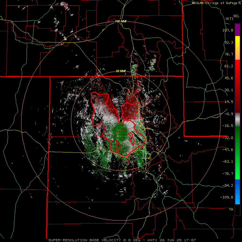242x242 pixels.
Task: Select the 14.5 velocity scale label
Action: pyautogui.click(x=229, y=102)
